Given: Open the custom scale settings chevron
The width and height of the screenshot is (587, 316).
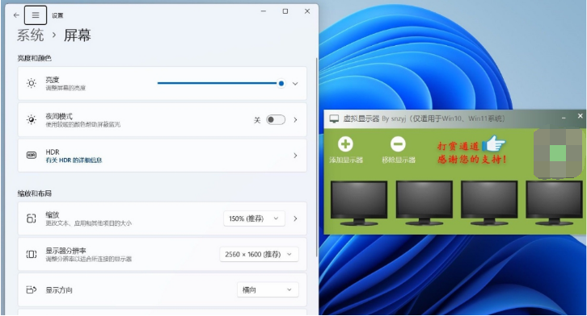Looking at the screenshot, I should [295, 218].
